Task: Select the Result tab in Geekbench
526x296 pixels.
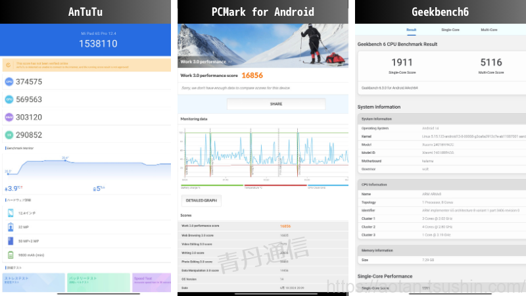Action: [411, 30]
